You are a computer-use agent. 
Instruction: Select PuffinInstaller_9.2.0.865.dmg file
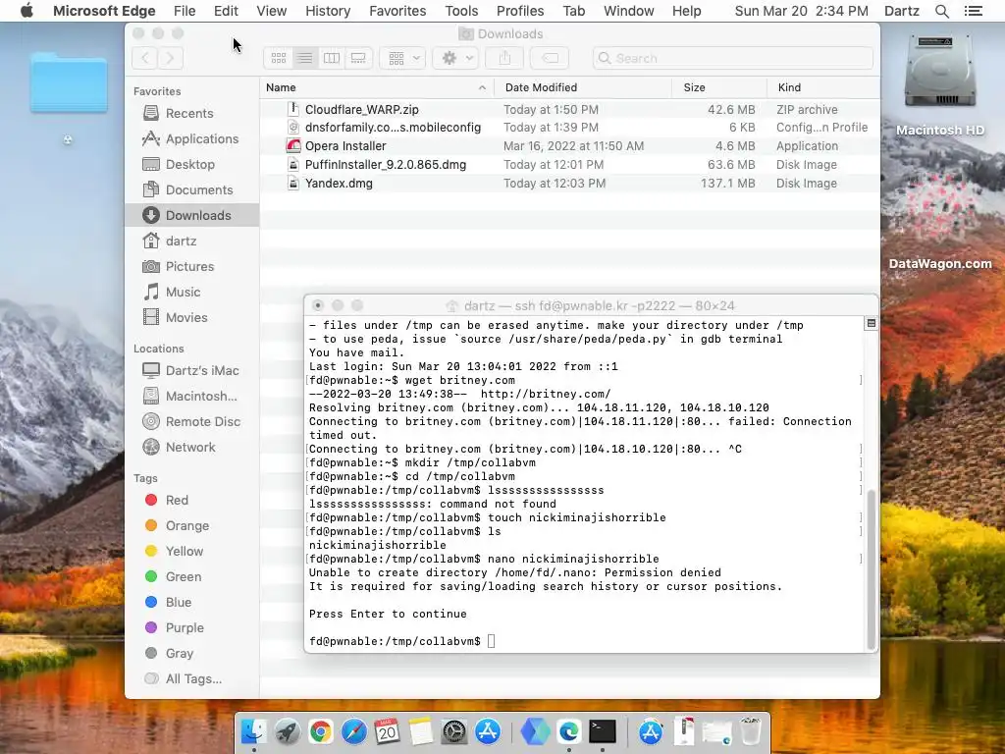[x=570, y=165]
